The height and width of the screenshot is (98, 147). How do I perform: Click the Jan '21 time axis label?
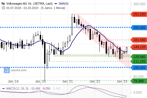(x=68, y=81)
